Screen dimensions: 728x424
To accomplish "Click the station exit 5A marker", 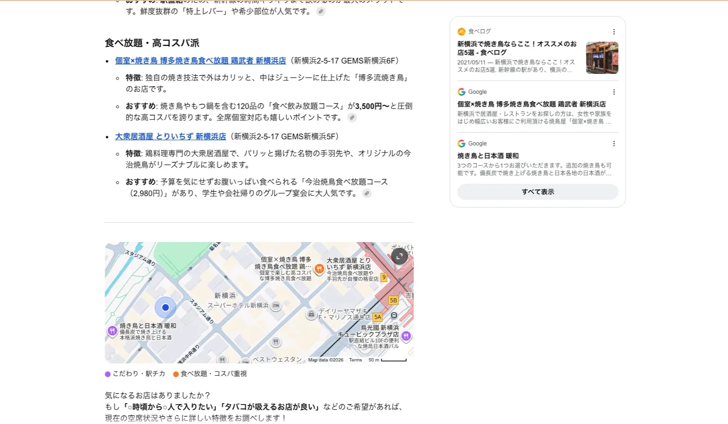I will pos(377,317).
